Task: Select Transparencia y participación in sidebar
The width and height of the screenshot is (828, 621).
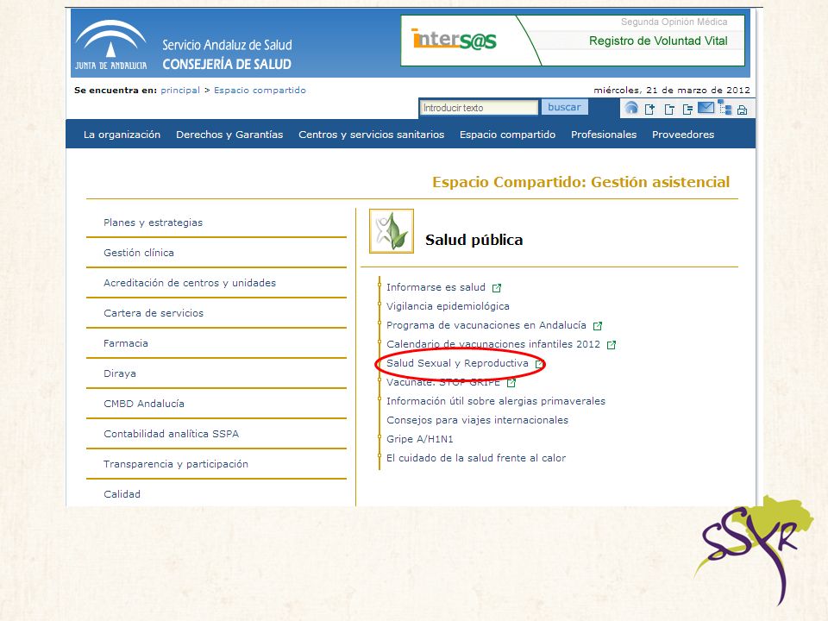Action: click(176, 464)
